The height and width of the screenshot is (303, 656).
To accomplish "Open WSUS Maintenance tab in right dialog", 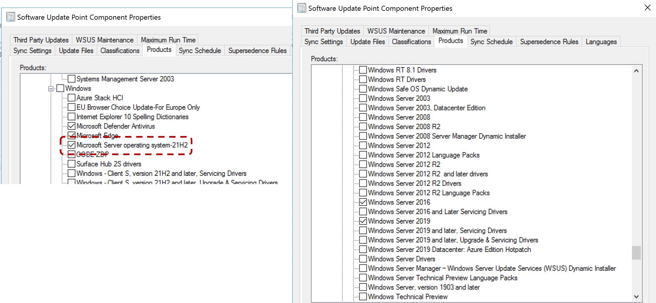I will (x=396, y=31).
